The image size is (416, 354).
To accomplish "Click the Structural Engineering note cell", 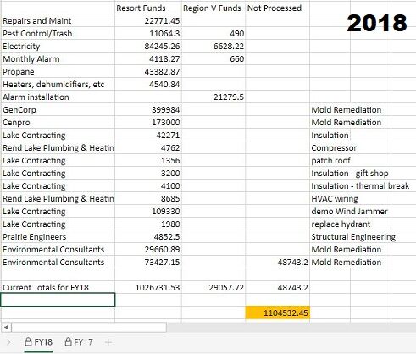I will pos(353,236).
